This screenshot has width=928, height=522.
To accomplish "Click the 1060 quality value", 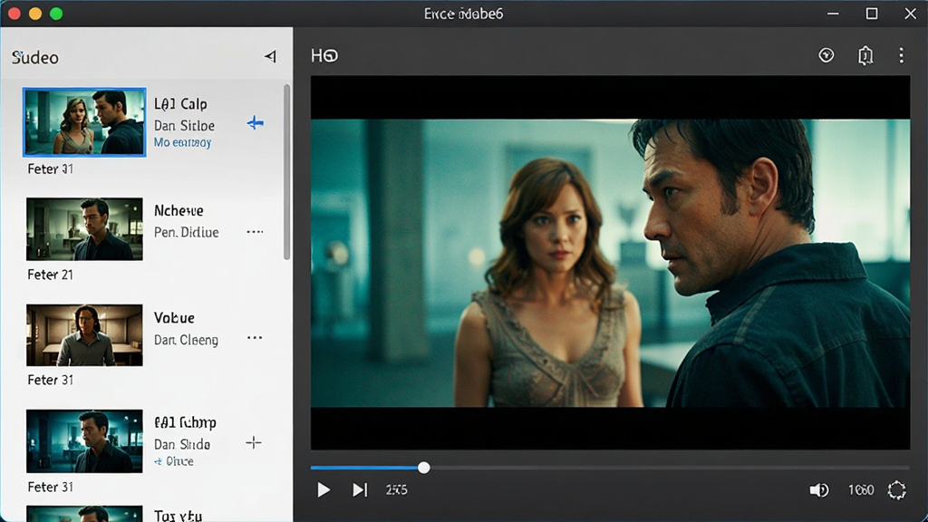I will [x=861, y=490].
